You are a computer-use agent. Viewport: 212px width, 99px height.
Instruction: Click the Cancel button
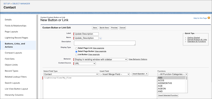[122, 28]
